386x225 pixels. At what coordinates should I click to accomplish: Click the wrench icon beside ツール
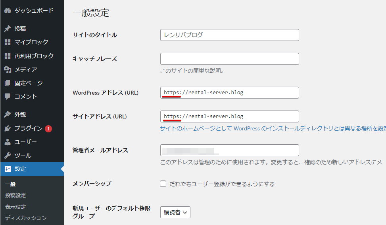pyautogui.click(x=8, y=155)
